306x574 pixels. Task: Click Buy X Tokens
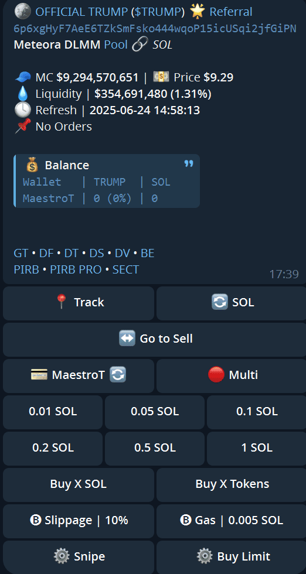coord(231,484)
